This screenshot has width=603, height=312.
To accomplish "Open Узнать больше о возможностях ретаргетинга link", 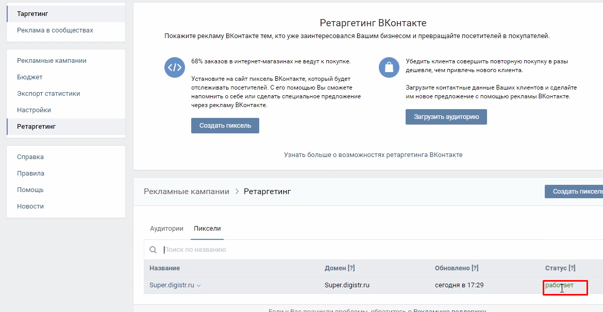I will click(x=373, y=155).
